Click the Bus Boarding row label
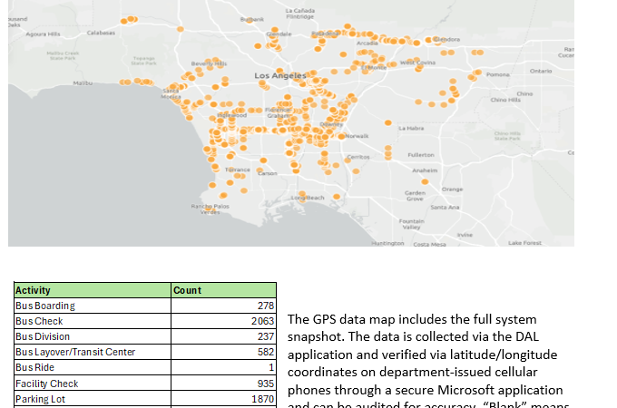 pos(45,306)
